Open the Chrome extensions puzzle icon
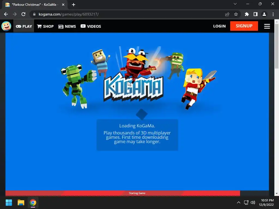279x209 pixels. pyautogui.click(x=247, y=14)
